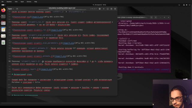Follow the image/6.png link in the editor
192x108 pixels.
tap(46, 69)
